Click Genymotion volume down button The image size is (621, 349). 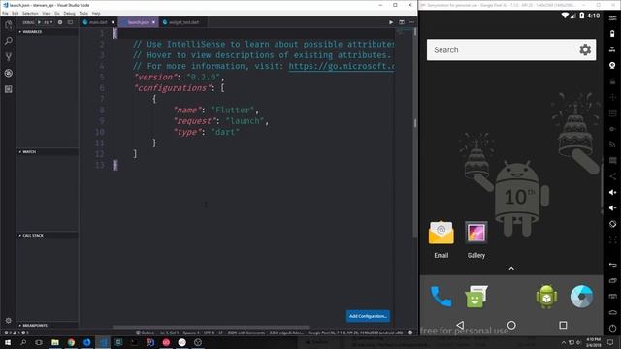tap(612, 208)
